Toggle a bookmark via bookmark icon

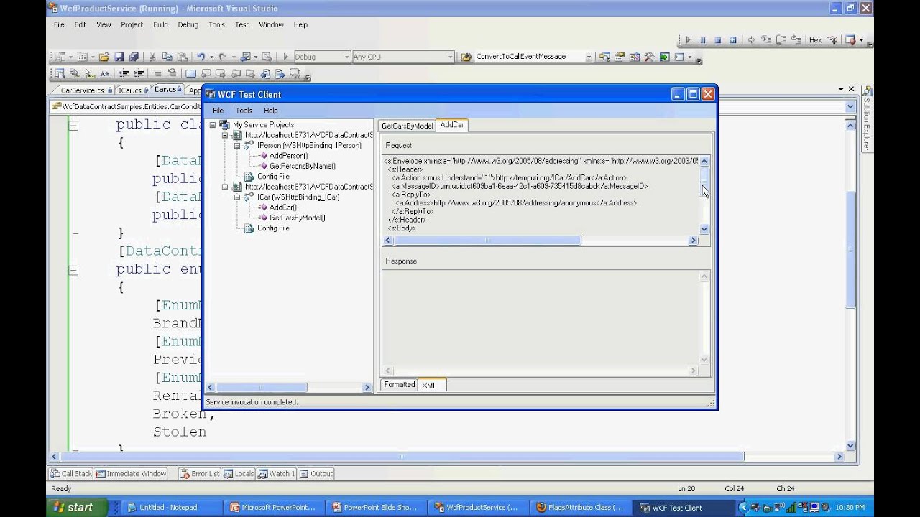(x=190, y=73)
